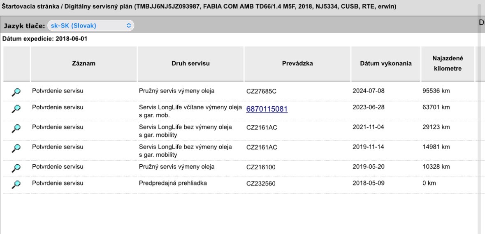
Task: Click the dropdown arrows next to sk-SK (Slovak)
Action: tap(129, 25)
